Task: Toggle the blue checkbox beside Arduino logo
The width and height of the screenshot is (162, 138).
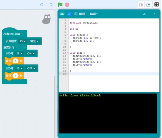Action: 69,14
